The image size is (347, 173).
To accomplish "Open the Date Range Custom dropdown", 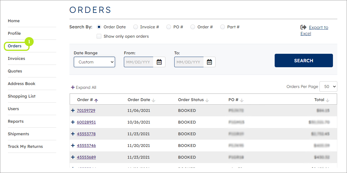I will pos(94,62).
